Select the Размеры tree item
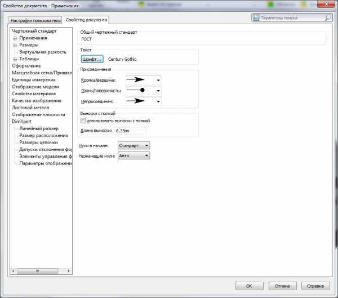The width and height of the screenshot is (338, 298). coord(29,45)
